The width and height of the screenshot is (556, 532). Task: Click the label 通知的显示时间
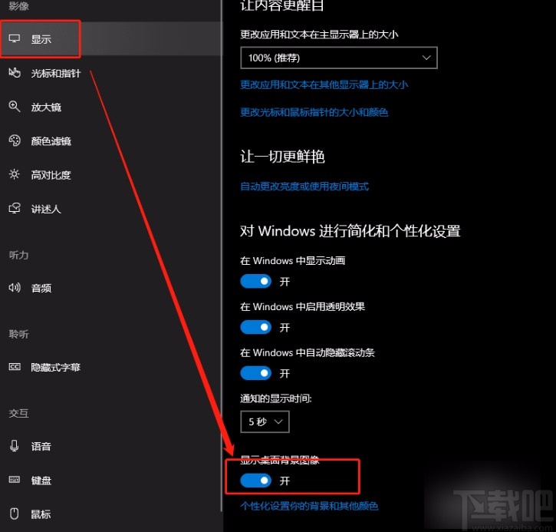[x=276, y=398]
